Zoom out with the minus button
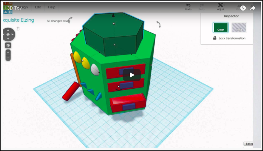This screenshot has width=263, height=151. 8,58
